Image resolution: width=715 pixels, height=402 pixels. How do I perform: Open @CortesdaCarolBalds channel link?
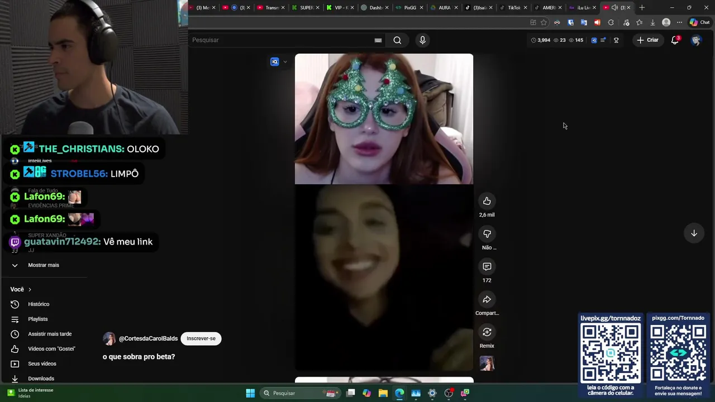click(x=148, y=338)
